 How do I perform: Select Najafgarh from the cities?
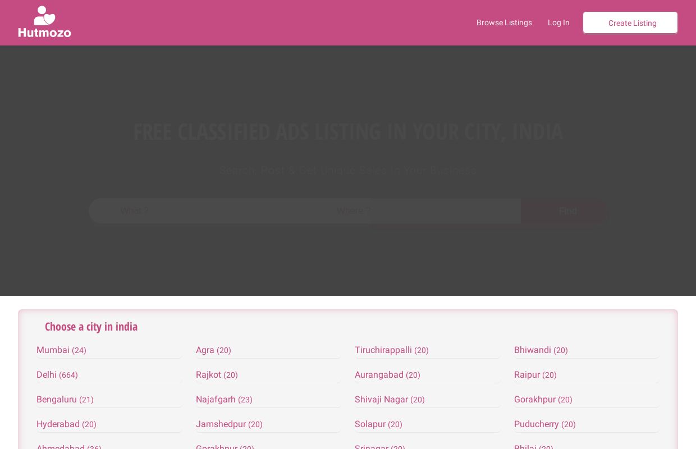[x=216, y=399]
